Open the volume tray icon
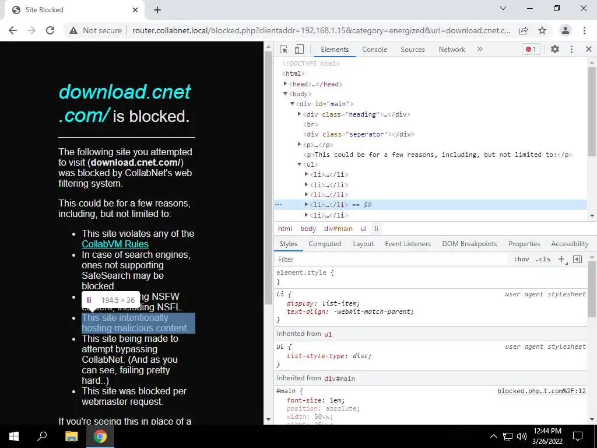The image size is (597, 448). 522,436
